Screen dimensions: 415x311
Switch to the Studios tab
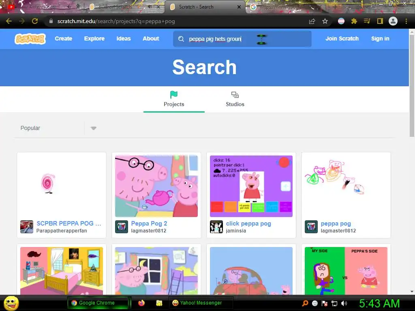[235, 100]
